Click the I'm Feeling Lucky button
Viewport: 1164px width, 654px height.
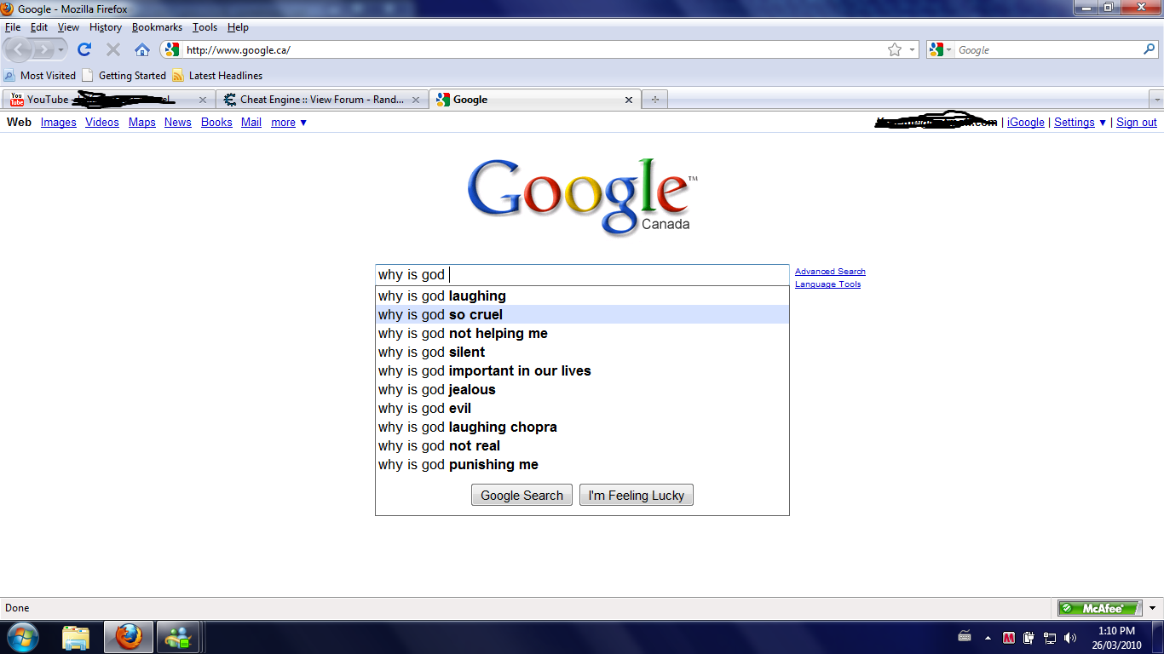(x=636, y=496)
